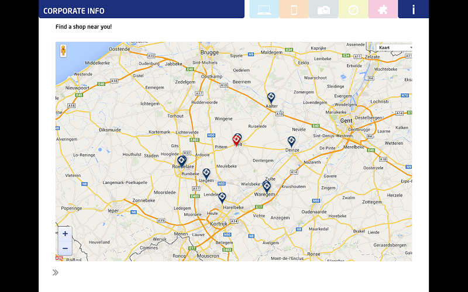Click the Kortemark town label

coord(159,132)
